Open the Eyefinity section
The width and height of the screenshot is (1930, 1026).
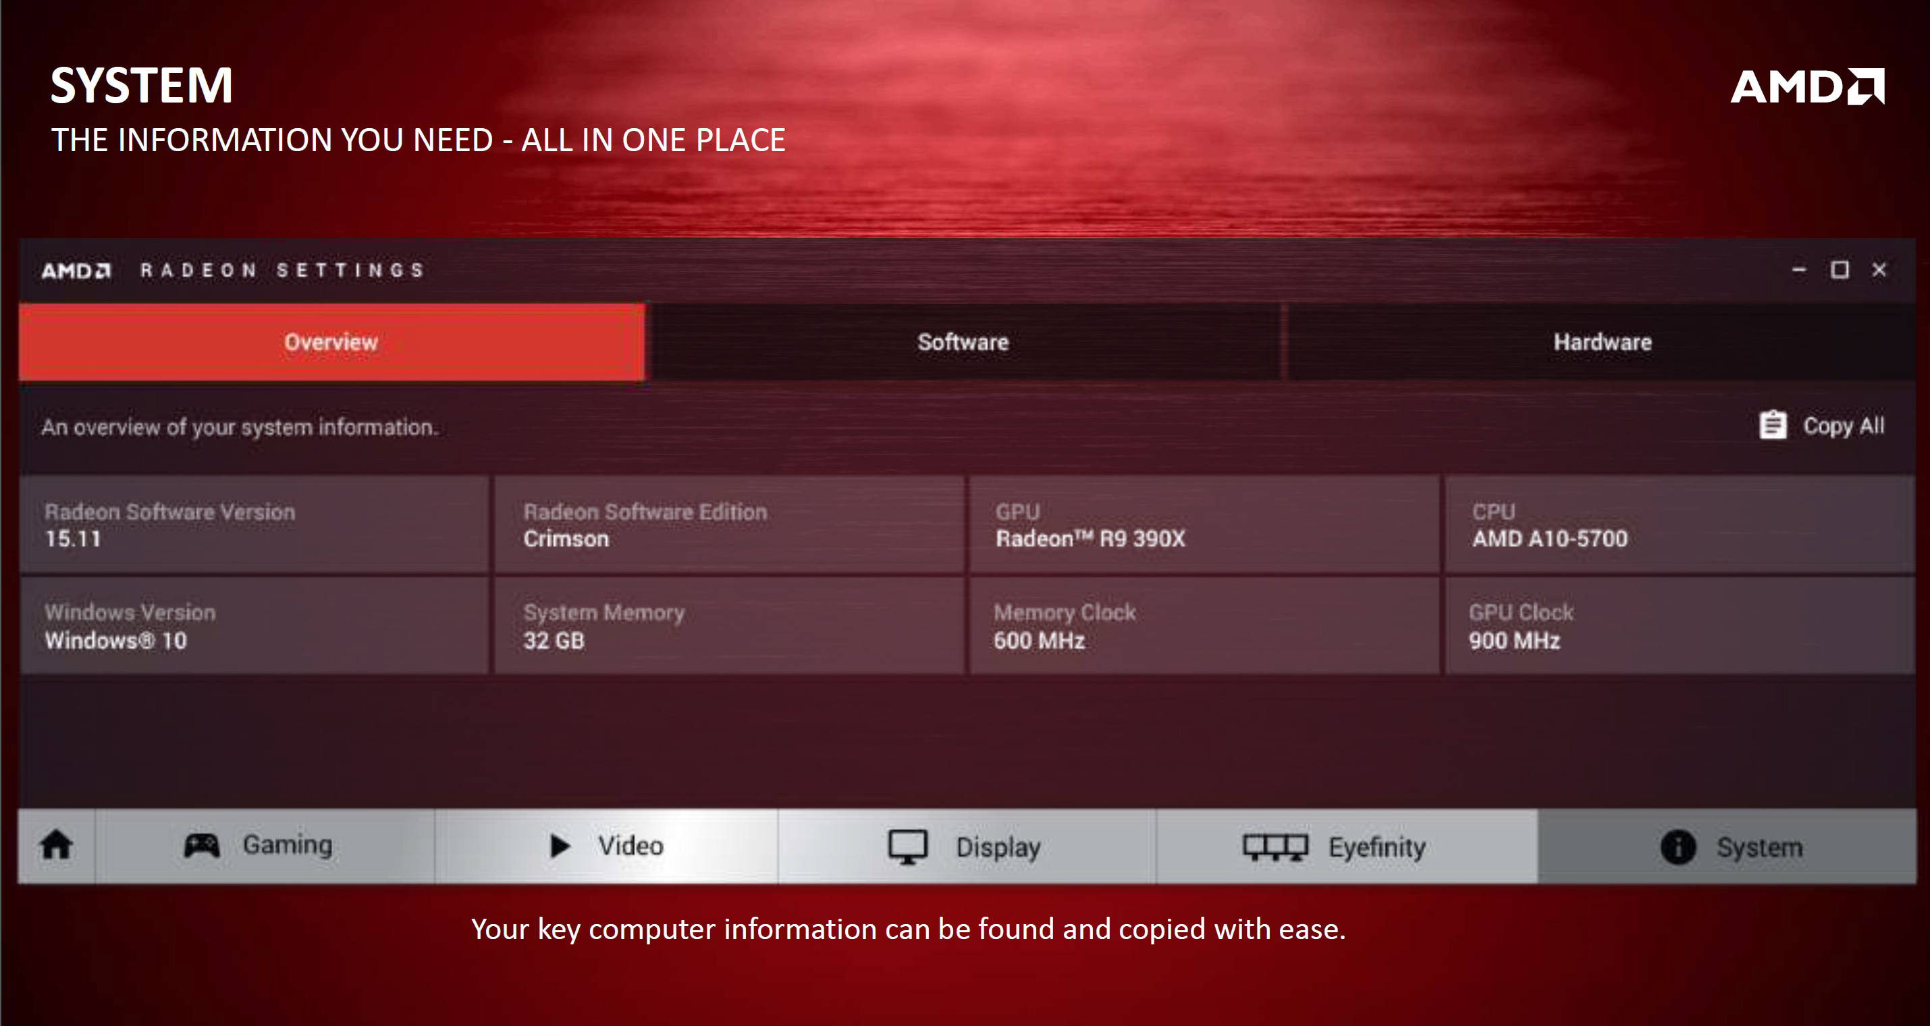[1347, 847]
